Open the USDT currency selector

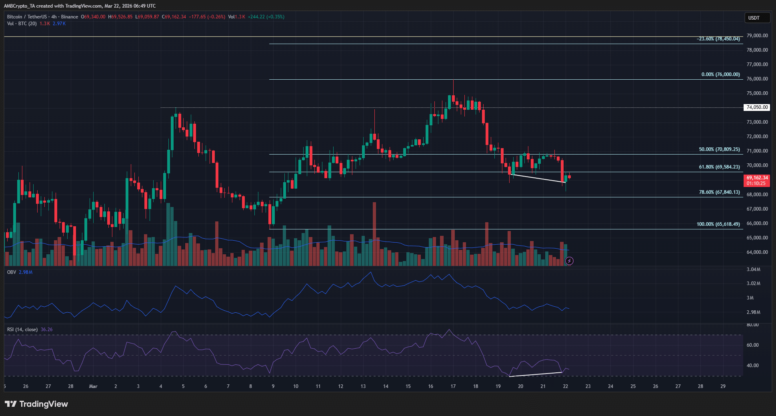pos(756,18)
